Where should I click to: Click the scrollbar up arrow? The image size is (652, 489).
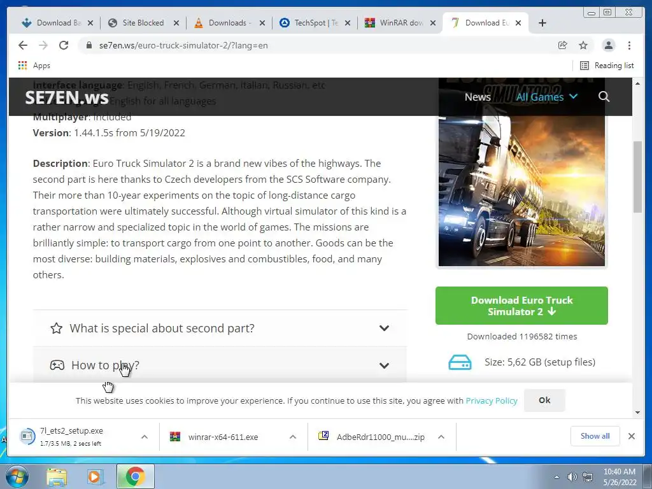637,83
